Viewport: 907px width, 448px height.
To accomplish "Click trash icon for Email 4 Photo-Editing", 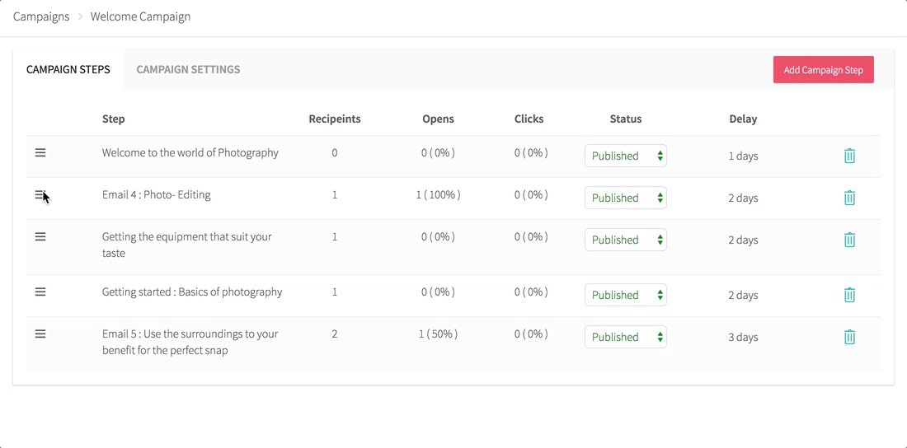I will coord(849,198).
